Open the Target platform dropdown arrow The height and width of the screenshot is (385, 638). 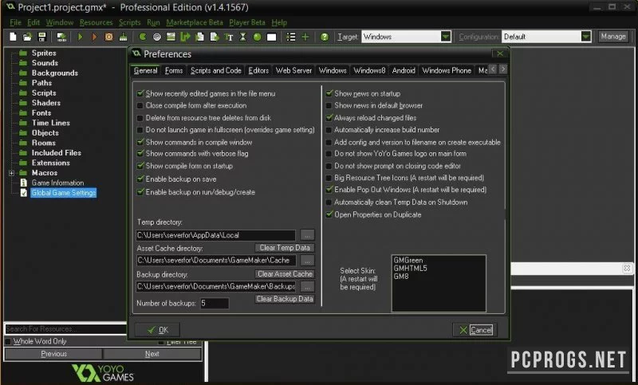click(446, 37)
